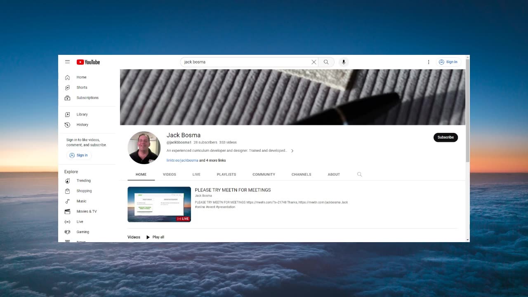Click the Gaming label under Explore
The width and height of the screenshot is (528, 297).
82,232
